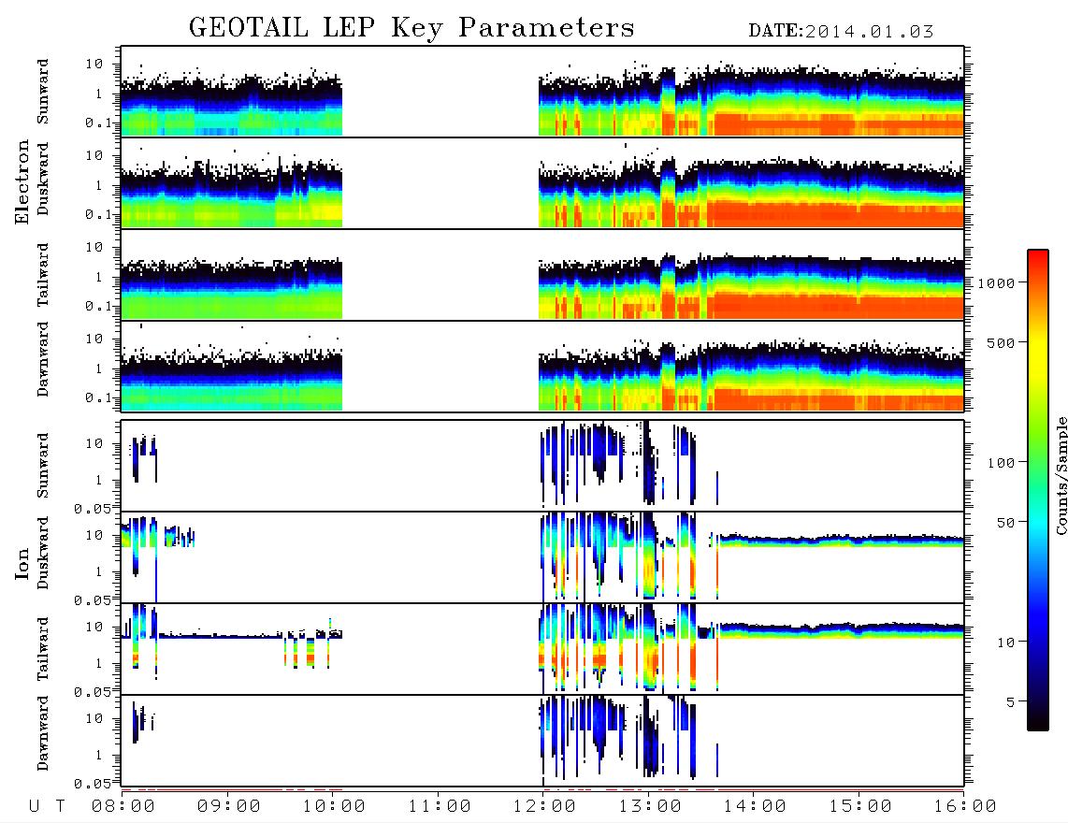Click the Ion Duskward panel label
1068x823 pixels.
click(x=43, y=554)
